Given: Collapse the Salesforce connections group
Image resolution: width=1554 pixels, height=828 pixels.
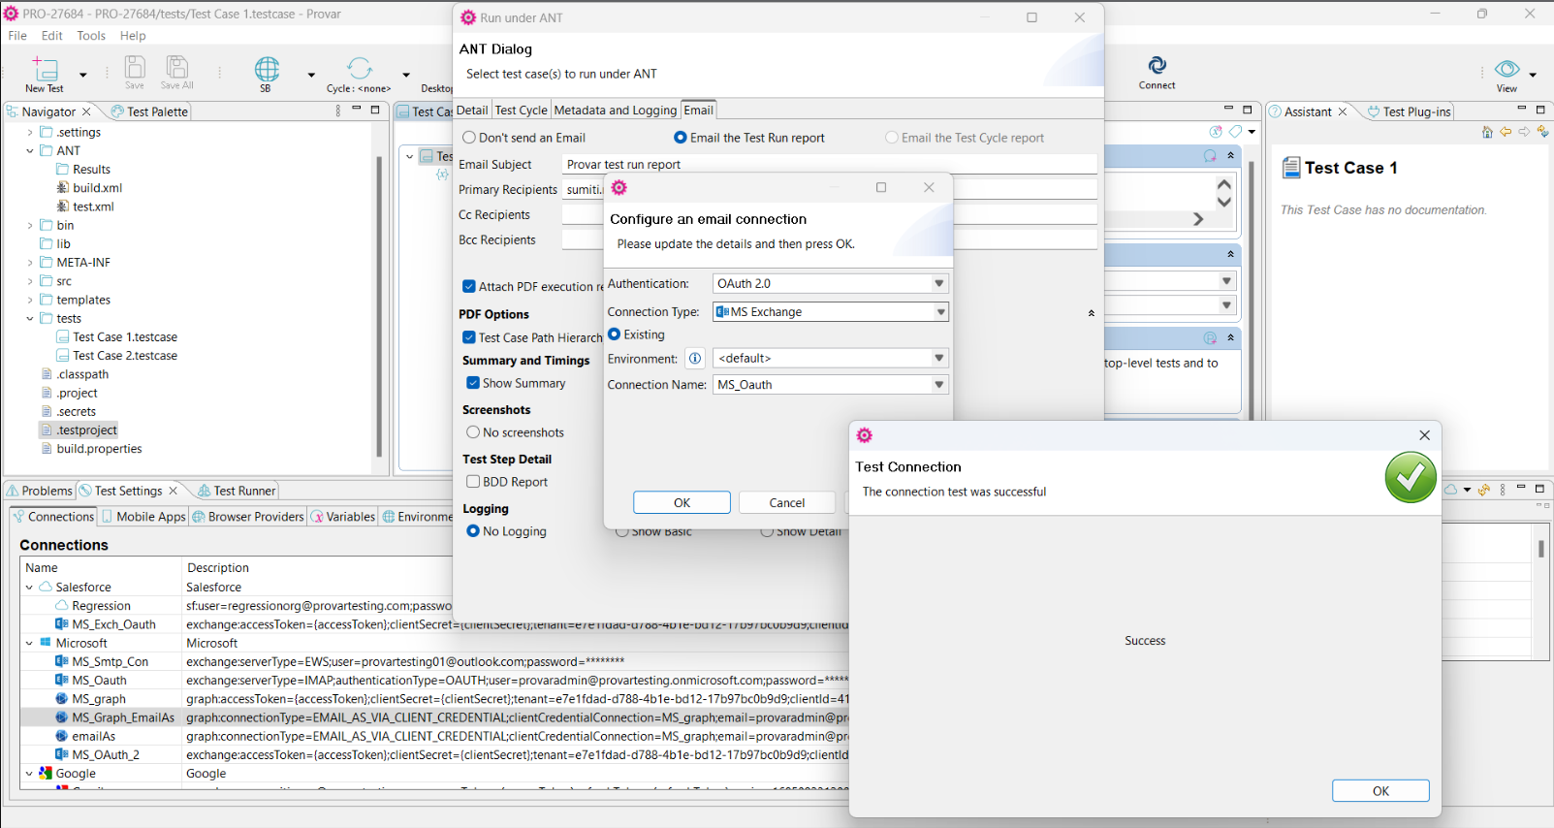Looking at the screenshot, I should [x=29, y=588].
